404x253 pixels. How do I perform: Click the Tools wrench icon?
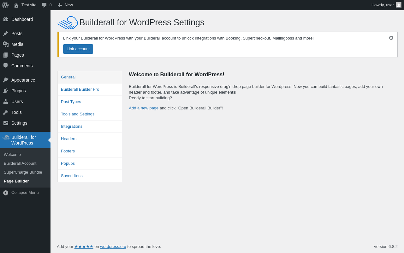pyautogui.click(x=6, y=112)
